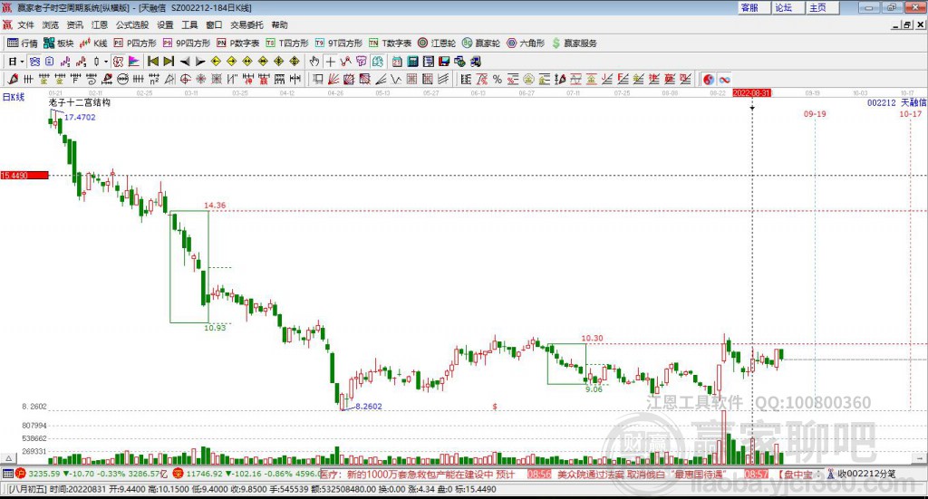Switch to the K线 candlestick view
This screenshot has height=499, width=928.
pos(93,43)
